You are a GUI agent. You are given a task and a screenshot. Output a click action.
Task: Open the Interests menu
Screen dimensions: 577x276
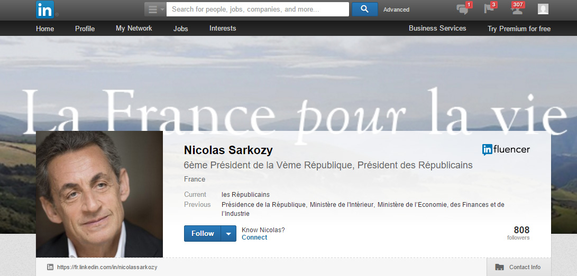(223, 28)
